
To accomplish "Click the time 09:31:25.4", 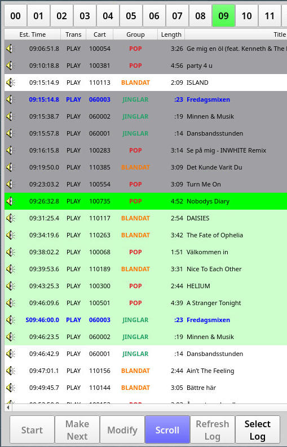I will [44, 218].
